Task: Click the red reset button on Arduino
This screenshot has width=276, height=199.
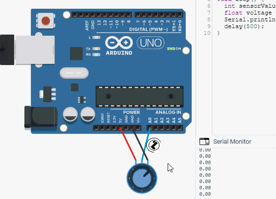Action: tap(46, 21)
